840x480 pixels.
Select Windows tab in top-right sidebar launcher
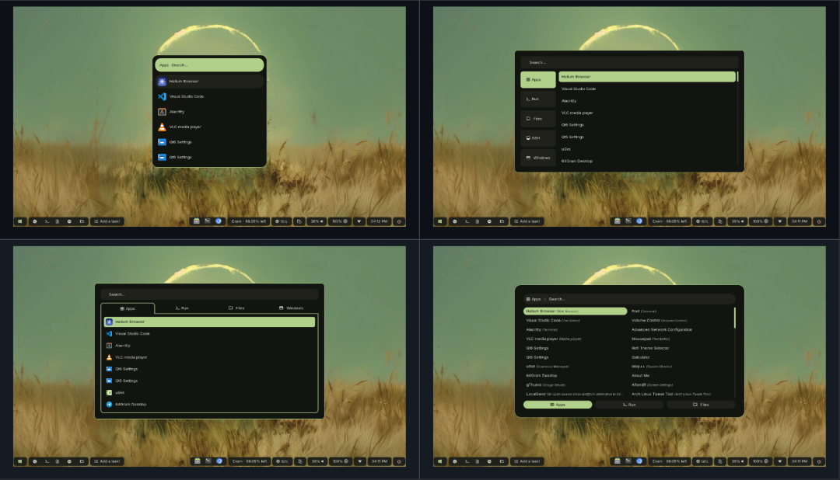pos(538,158)
